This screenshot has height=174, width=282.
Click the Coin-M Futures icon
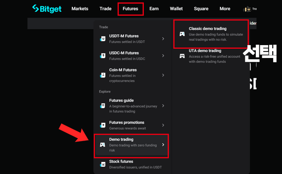pyautogui.click(x=103, y=75)
